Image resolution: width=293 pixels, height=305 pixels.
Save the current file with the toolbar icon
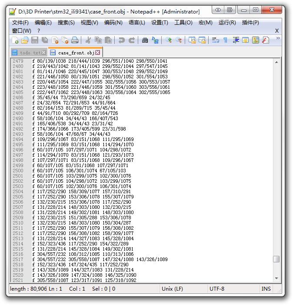[35, 40]
